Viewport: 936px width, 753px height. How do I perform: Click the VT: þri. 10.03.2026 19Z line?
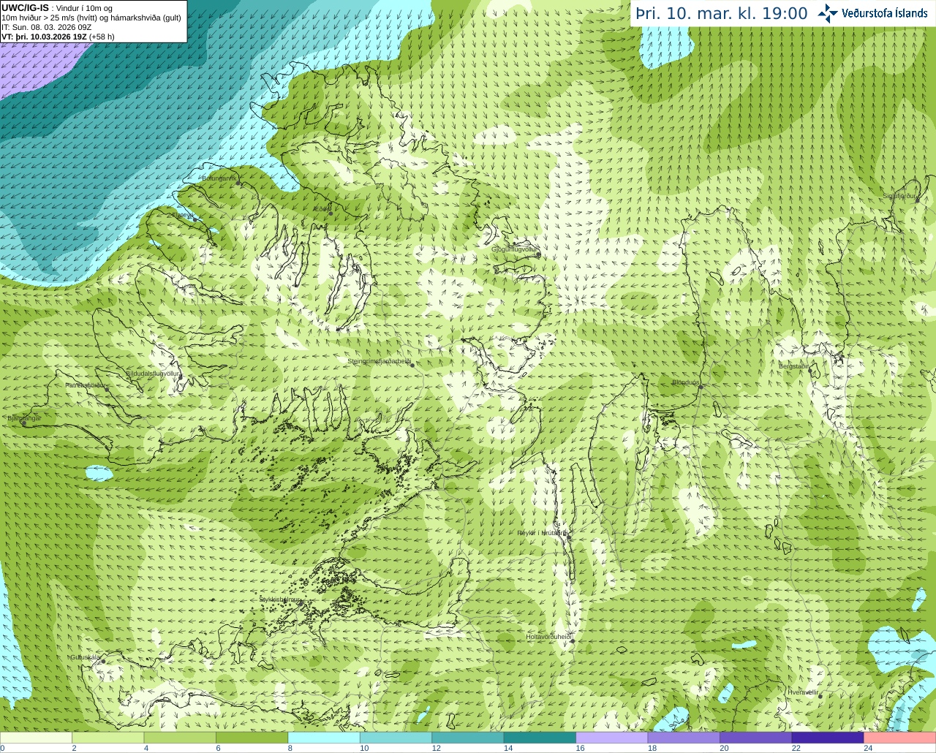(58, 37)
